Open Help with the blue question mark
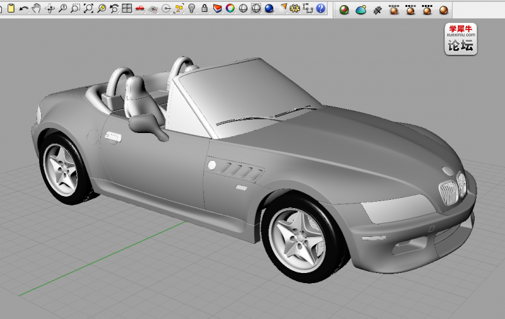The image size is (505, 319). 321,8
